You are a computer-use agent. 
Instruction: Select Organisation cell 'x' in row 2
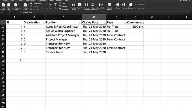pyautogui.click(x=34, y=27)
